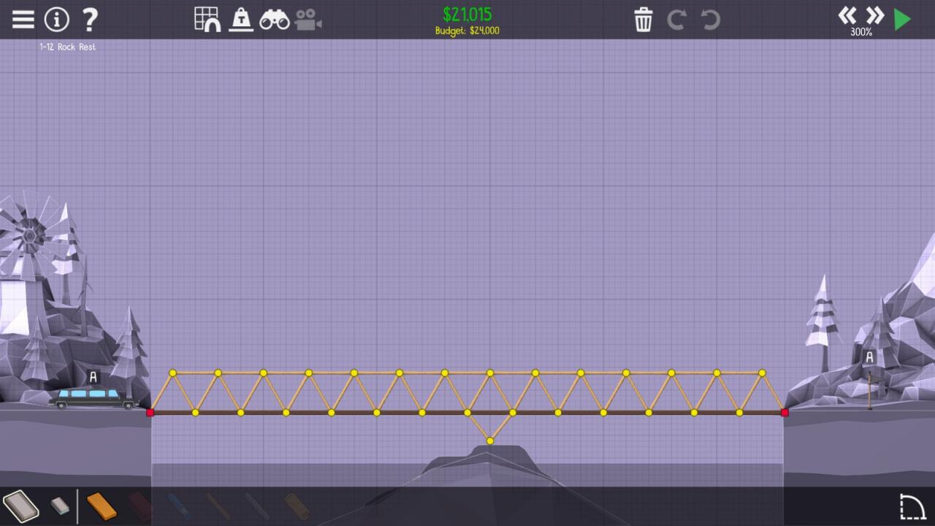Open the help question mark

[x=89, y=19]
